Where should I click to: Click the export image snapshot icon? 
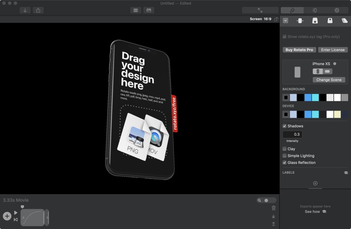pos(149,10)
